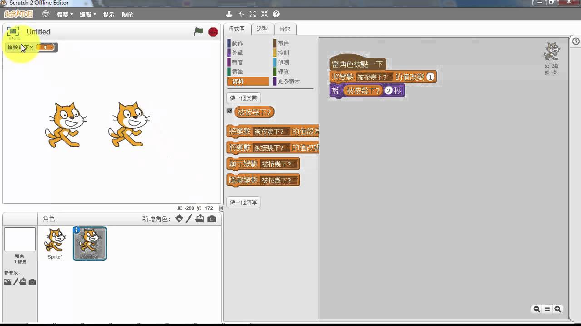Image resolution: width=581 pixels, height=326 pixels.
Task: Switch to the 音效 tab
Action: coord(285,29)
